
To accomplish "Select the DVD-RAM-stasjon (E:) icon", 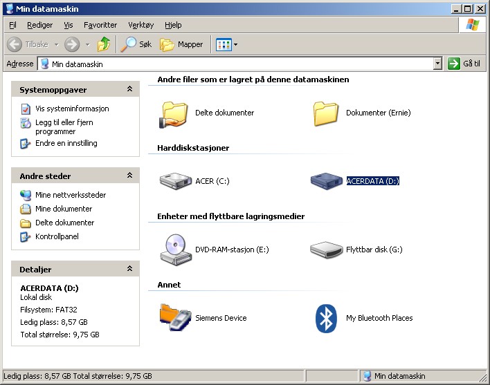I will point(176,250).
